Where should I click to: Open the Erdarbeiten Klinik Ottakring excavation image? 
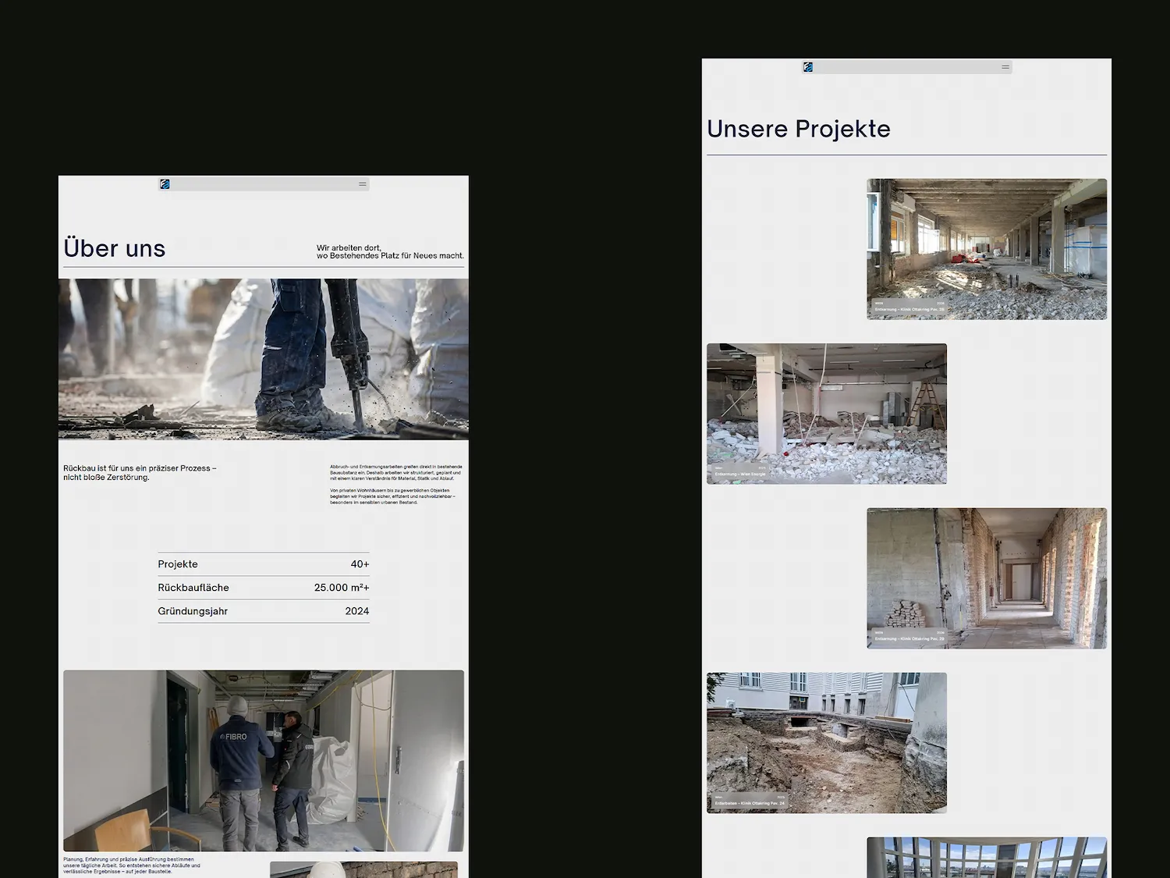(827, 743)
